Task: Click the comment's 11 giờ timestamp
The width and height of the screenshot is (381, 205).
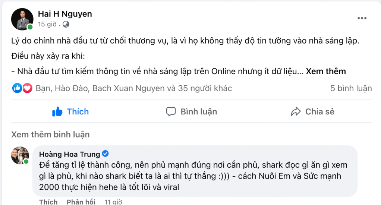Action: (x=113, y=202)
